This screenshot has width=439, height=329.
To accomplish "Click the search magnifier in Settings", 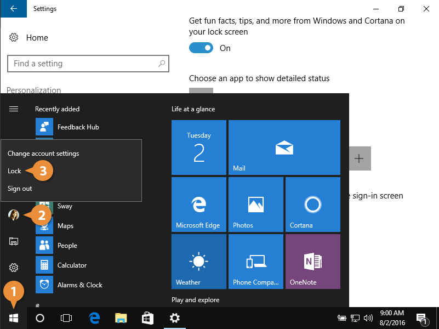I will pos(162,64).
